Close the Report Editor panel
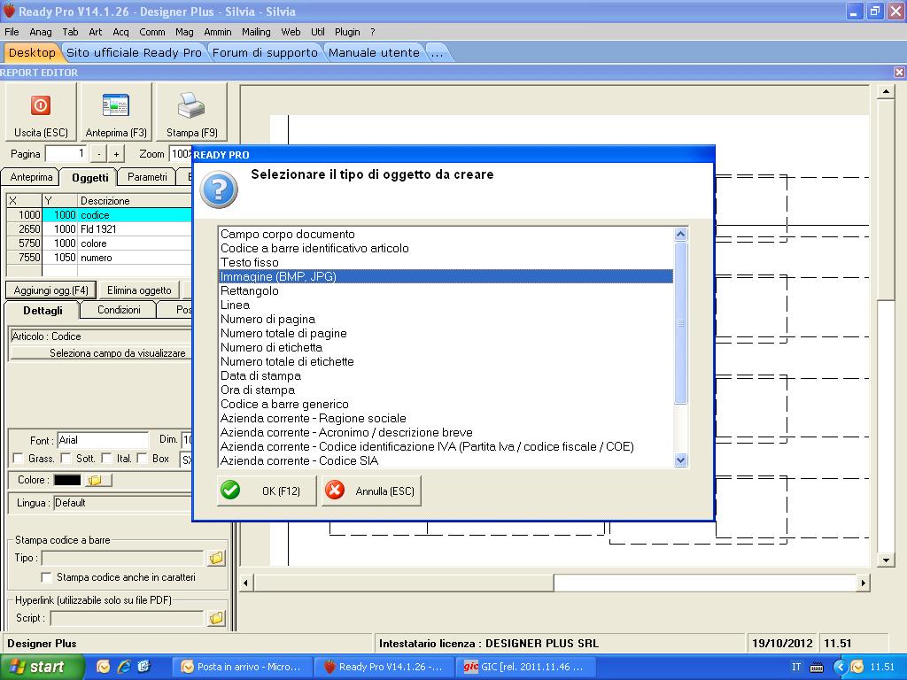Image resolution: width=907 pixels, height=680 pixels. (899, 73)
